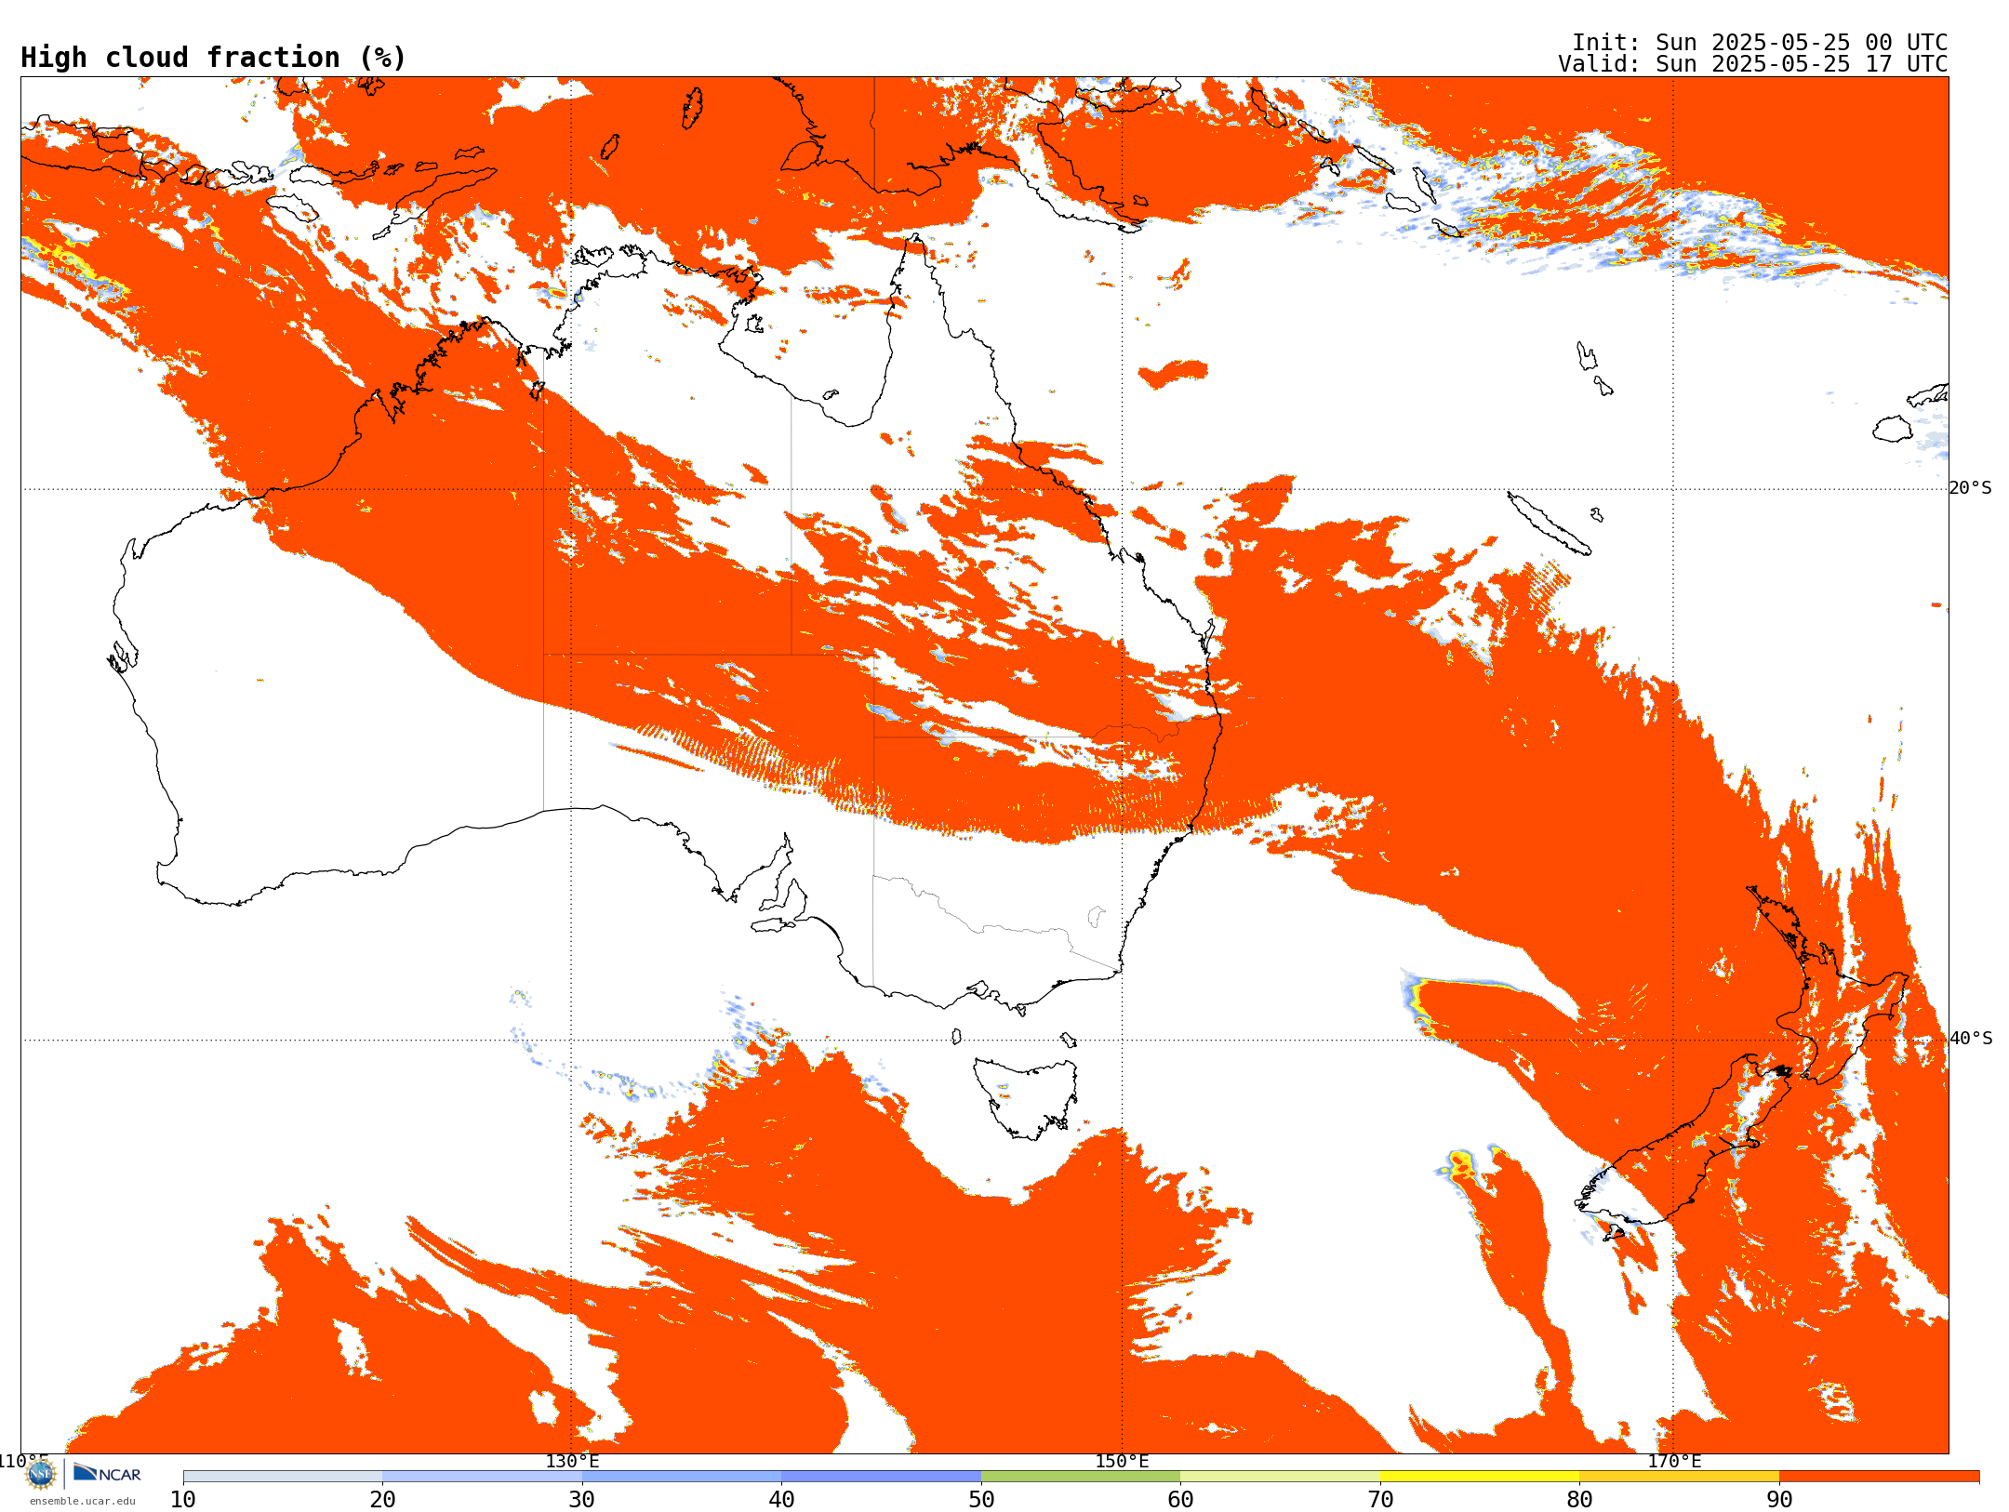Click the colorbar label '60'
Viewport: 2009px width, 1512px height.
pos(1180,1499)
